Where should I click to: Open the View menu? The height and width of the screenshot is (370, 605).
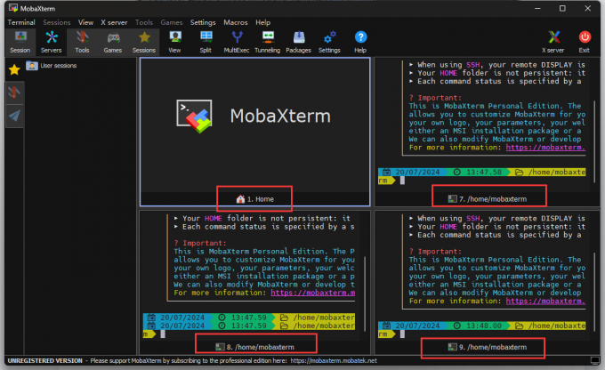(85, 22)
